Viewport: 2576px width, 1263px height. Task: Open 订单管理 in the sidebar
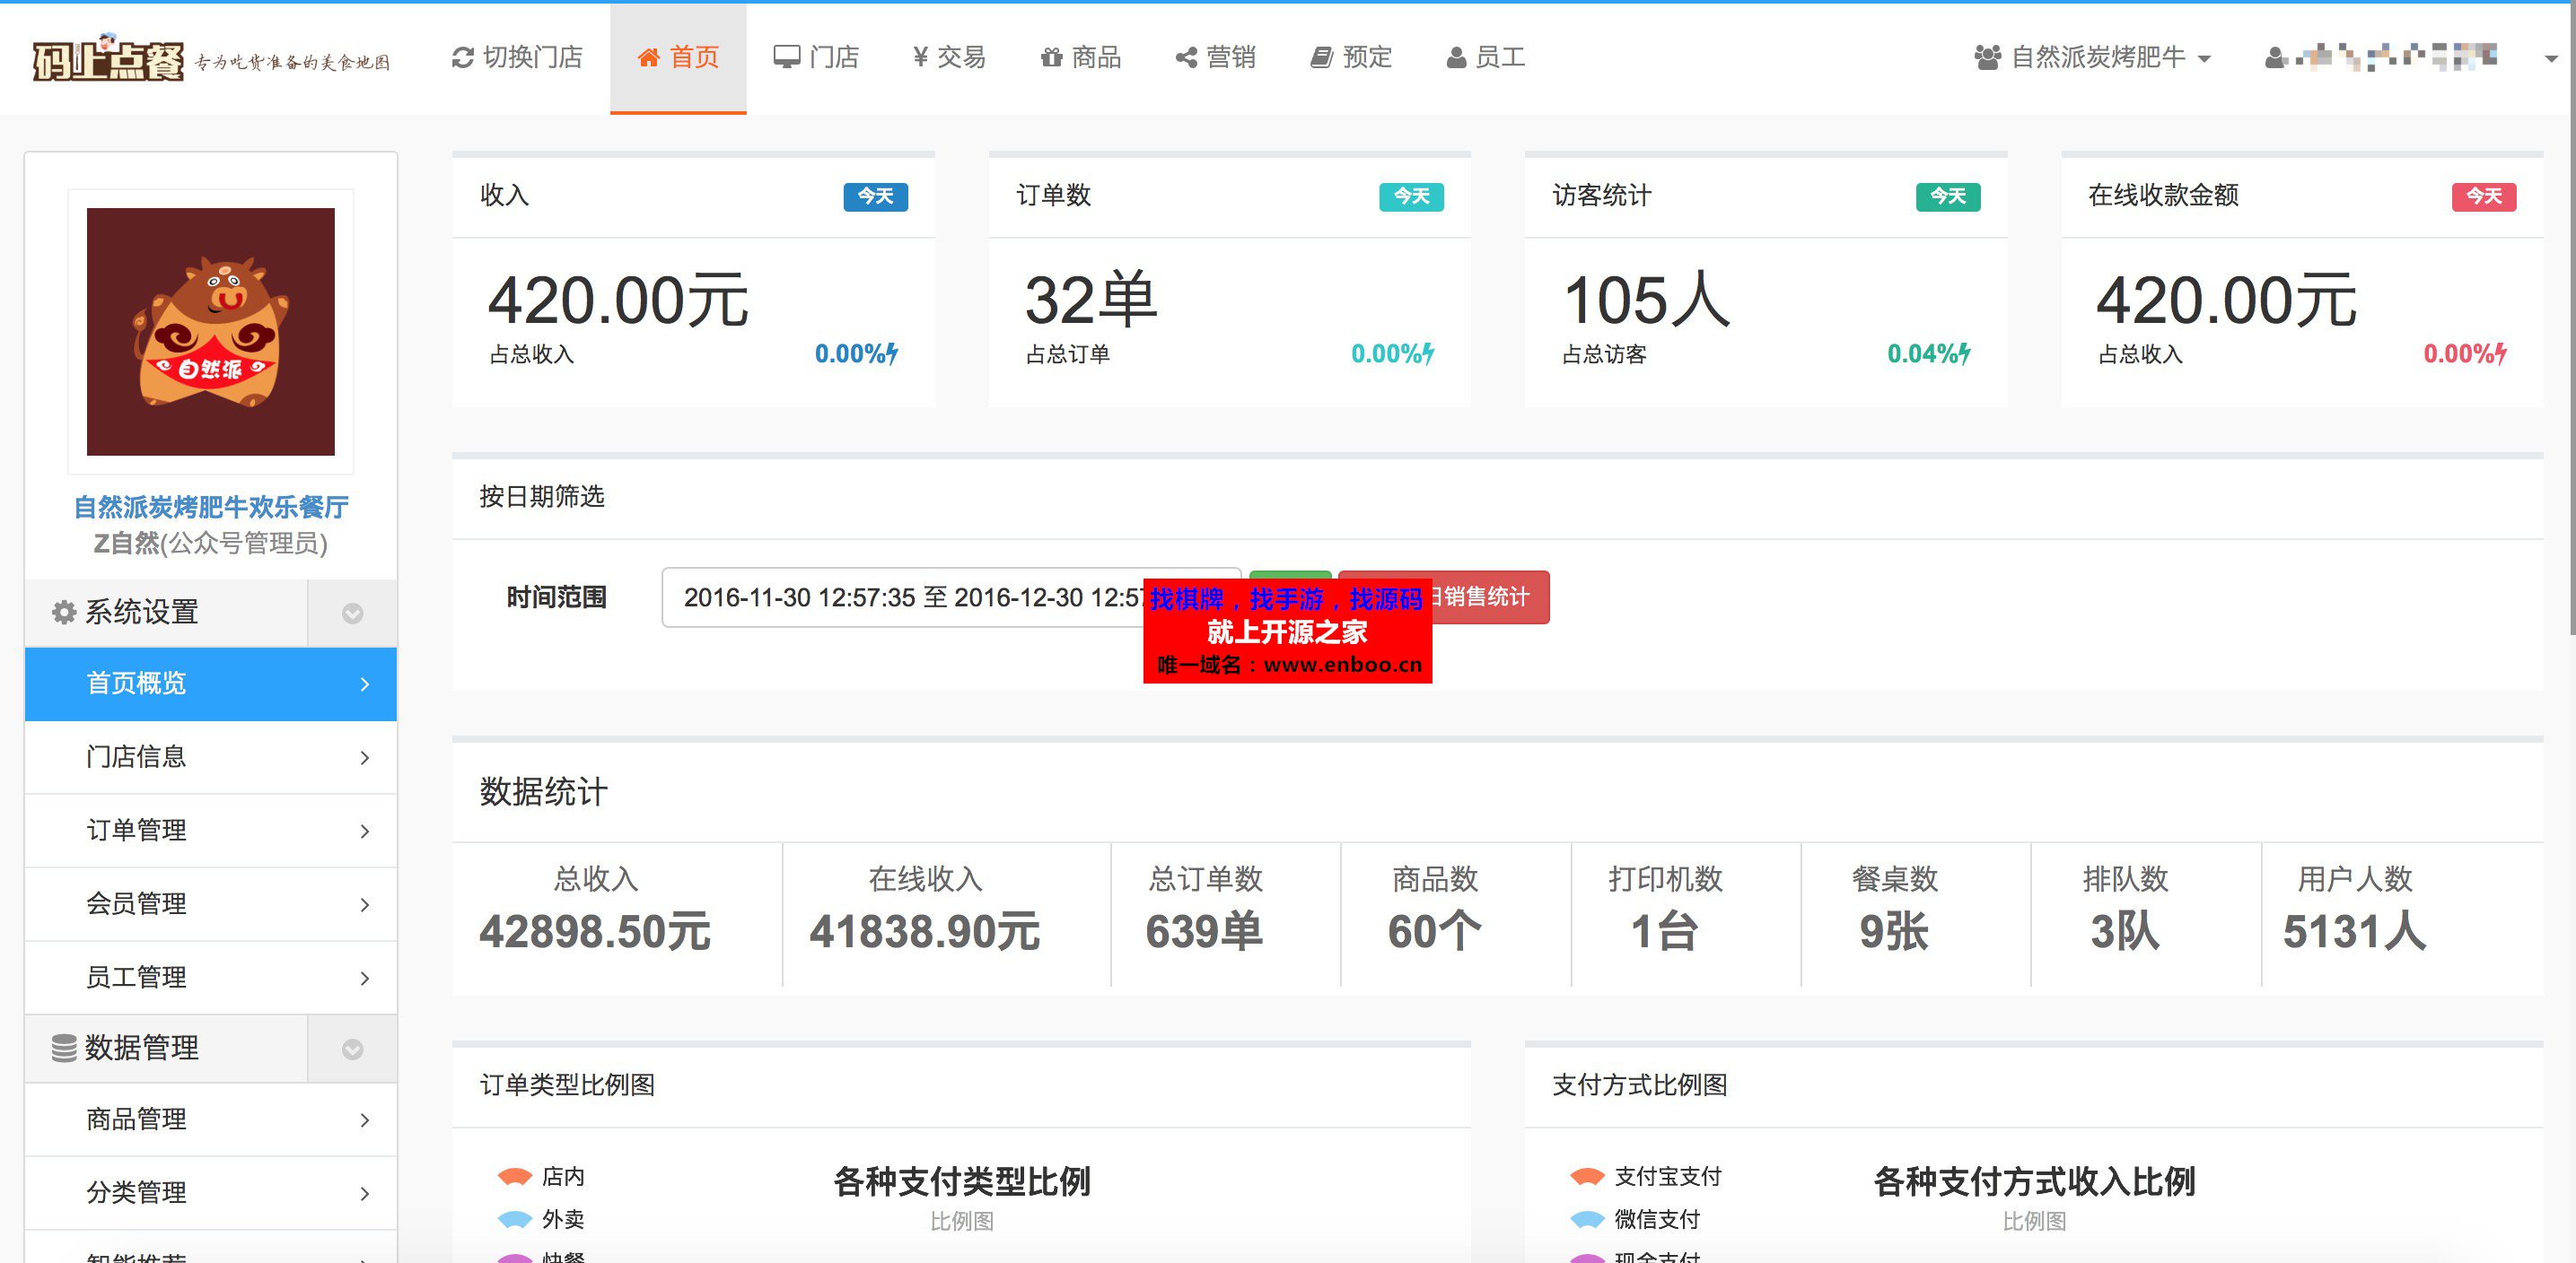click(x=211, y=831)
